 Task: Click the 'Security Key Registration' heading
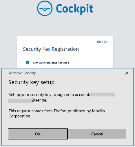click(51, 49)
